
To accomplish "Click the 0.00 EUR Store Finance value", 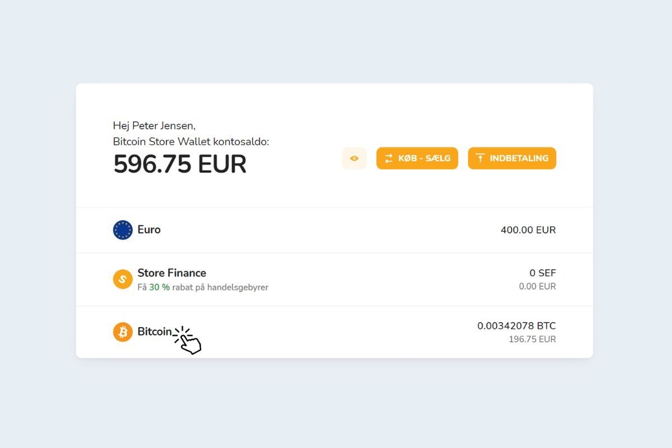I will pos(537,286).
